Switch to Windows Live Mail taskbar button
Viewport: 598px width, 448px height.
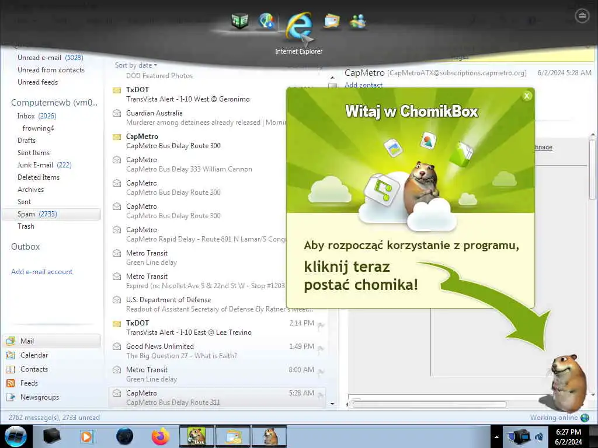coord(233,436)
